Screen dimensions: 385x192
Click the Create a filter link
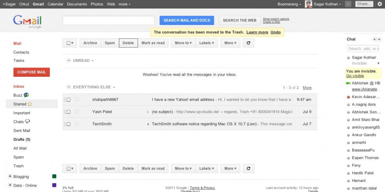(271, 22)
